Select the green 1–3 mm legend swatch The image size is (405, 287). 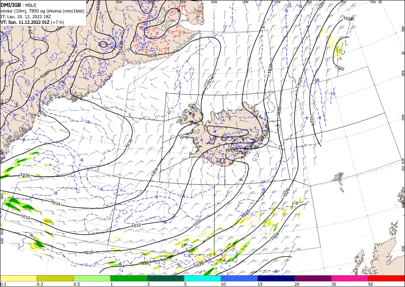[x=129, y=278]
